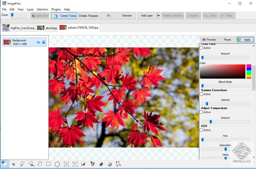Select the Crop tool in the bottom toolbar
The width and height of the screenshot is (256, 169).
pos(14,164)
